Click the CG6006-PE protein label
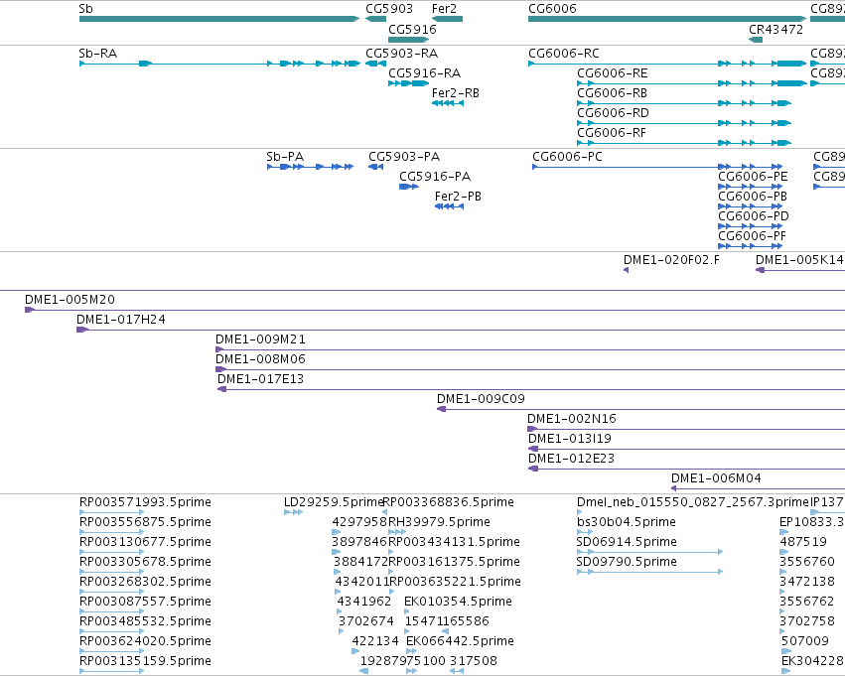The height and width of the screenshot is (676, 845). (x=753, y=177)
